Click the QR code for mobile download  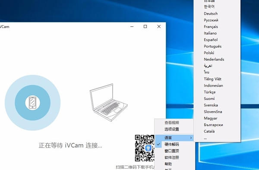pos(145,148)
